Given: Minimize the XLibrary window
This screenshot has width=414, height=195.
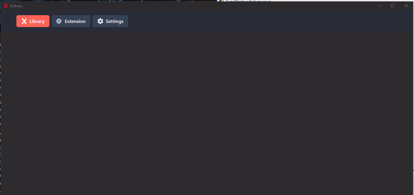Looking at the screenshot, I should tap(379, 6).
